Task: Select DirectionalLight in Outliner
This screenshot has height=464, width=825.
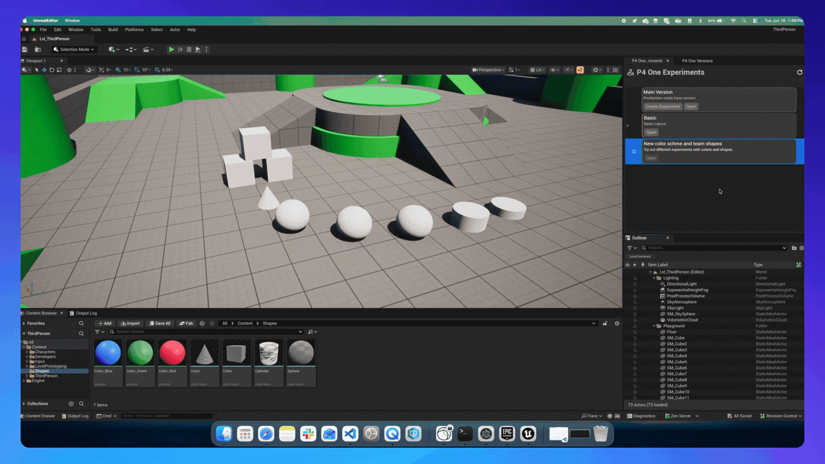Action: [681, 284]
